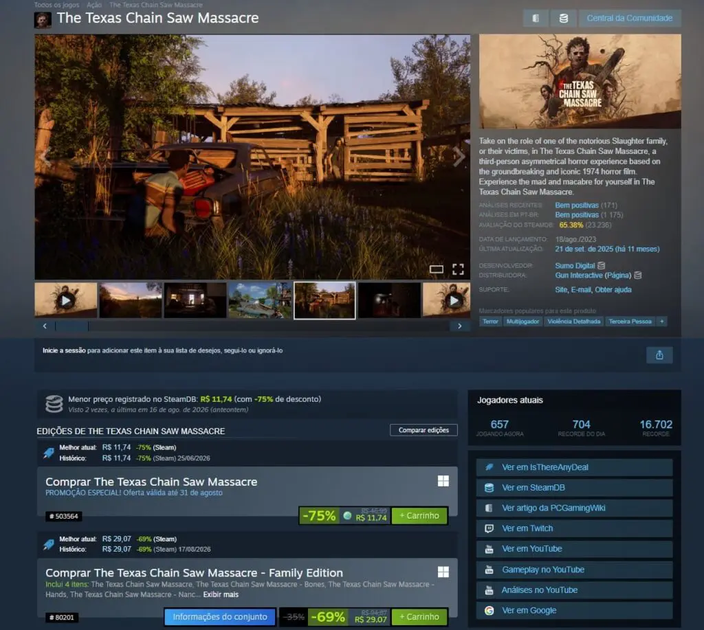Play the first trailer video thumbnail

[x=65, y=300]
